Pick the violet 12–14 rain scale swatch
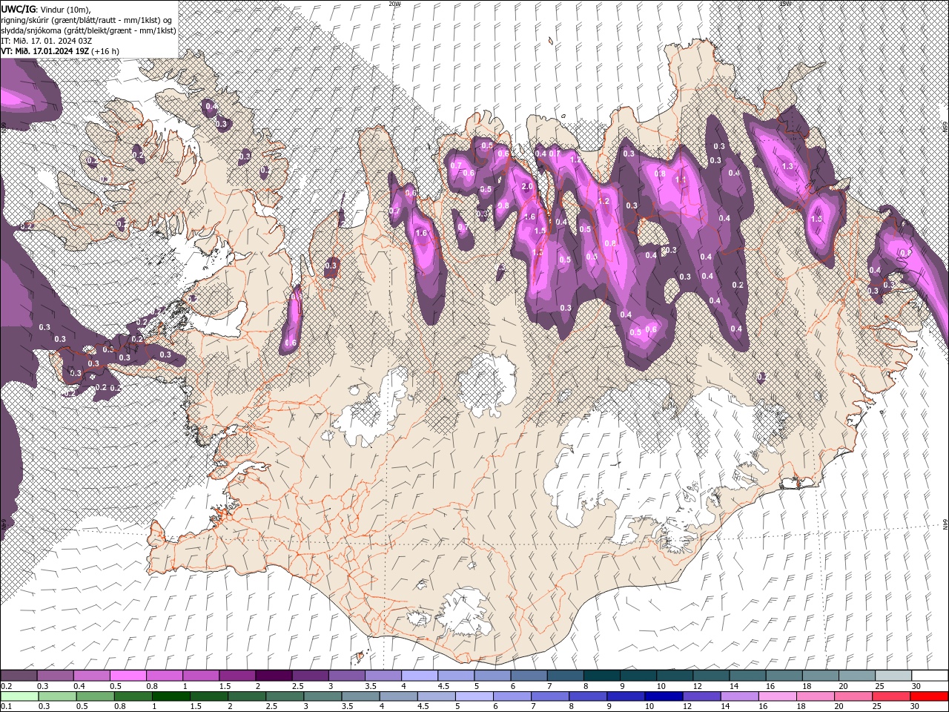This screenshot has height=712, width=949. 701,696
